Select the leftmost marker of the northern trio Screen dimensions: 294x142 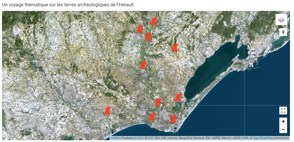coord(140,30)
